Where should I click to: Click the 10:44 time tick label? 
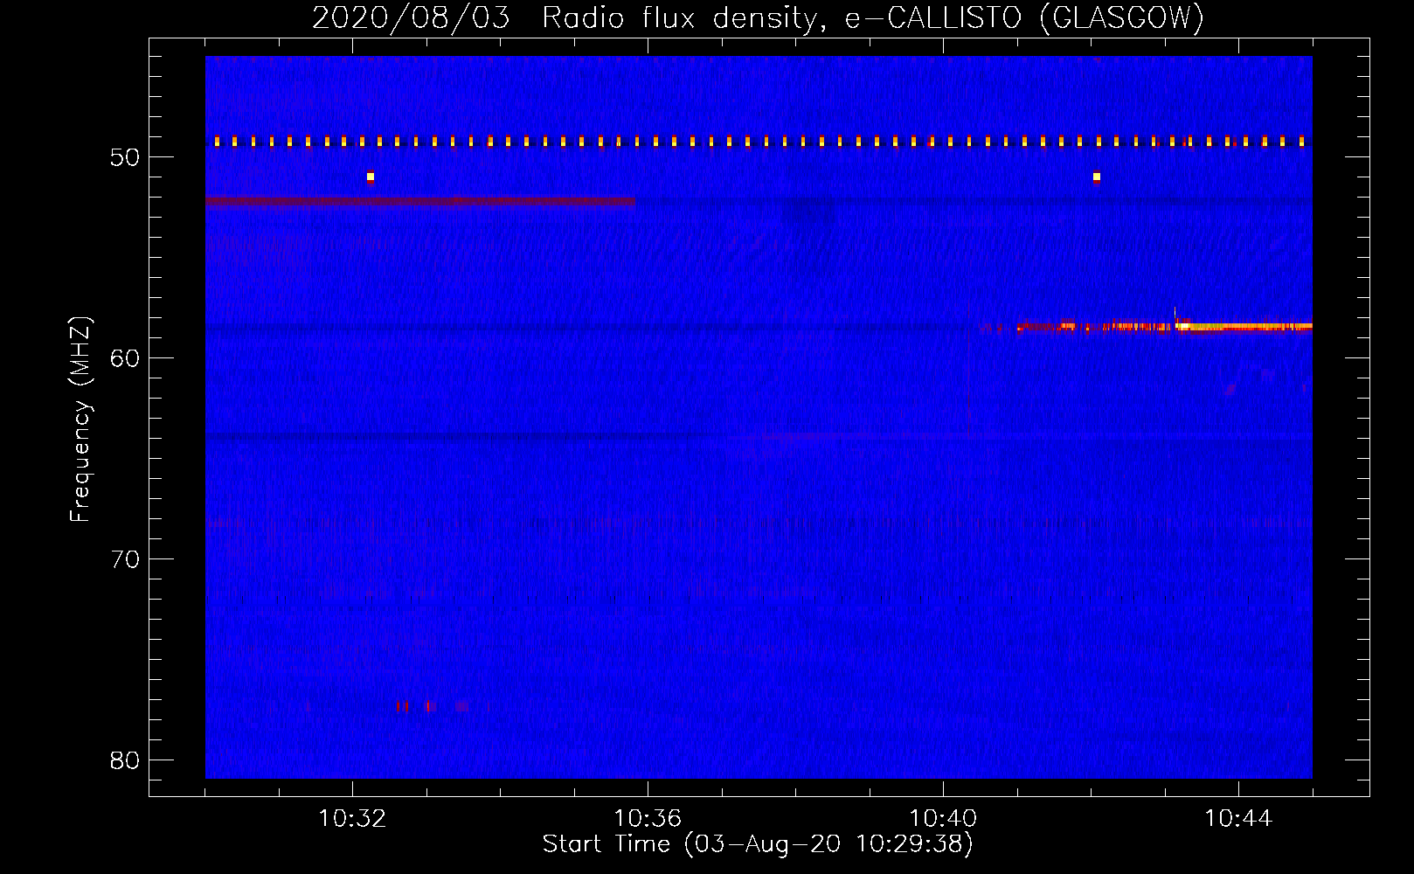click(x=1238, y=819)
